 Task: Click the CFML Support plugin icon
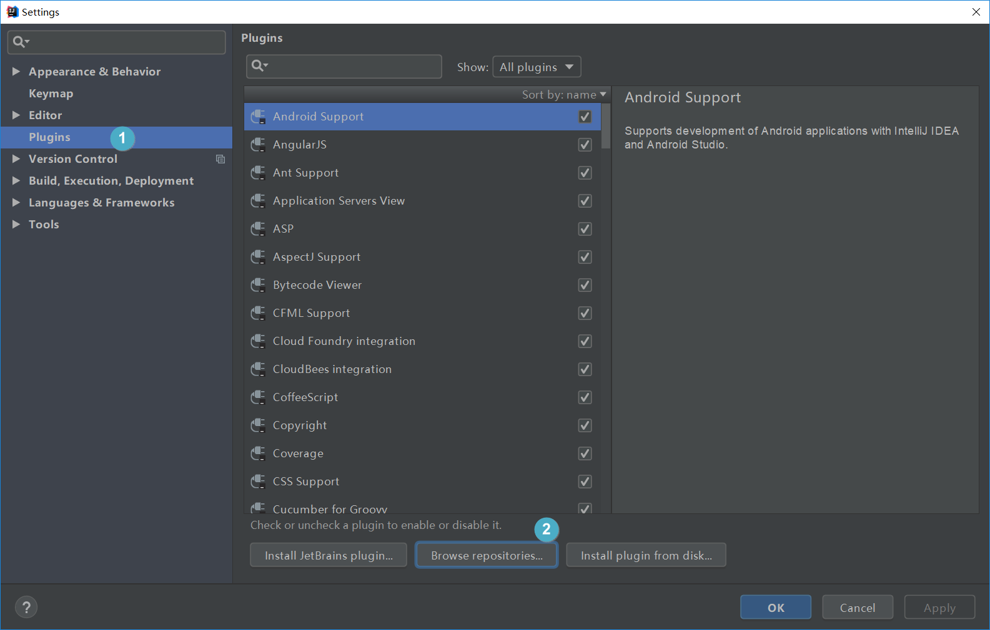click(x=258, y=313)
